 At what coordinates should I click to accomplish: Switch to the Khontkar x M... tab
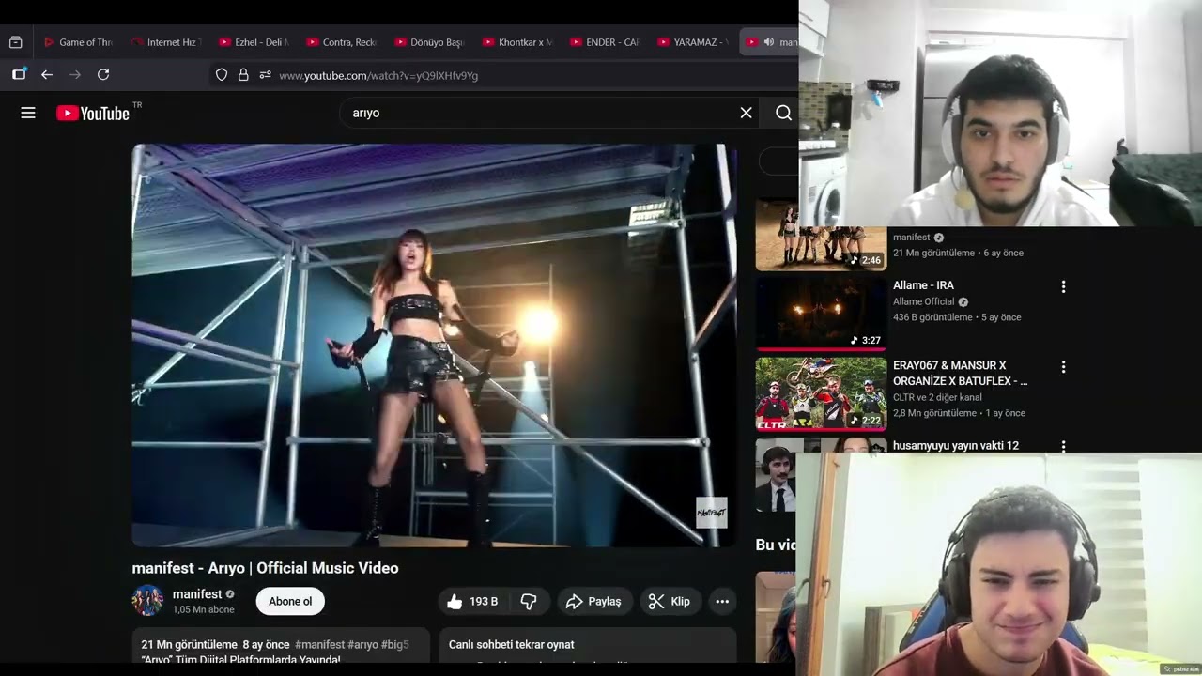click(x=517, y=42)
